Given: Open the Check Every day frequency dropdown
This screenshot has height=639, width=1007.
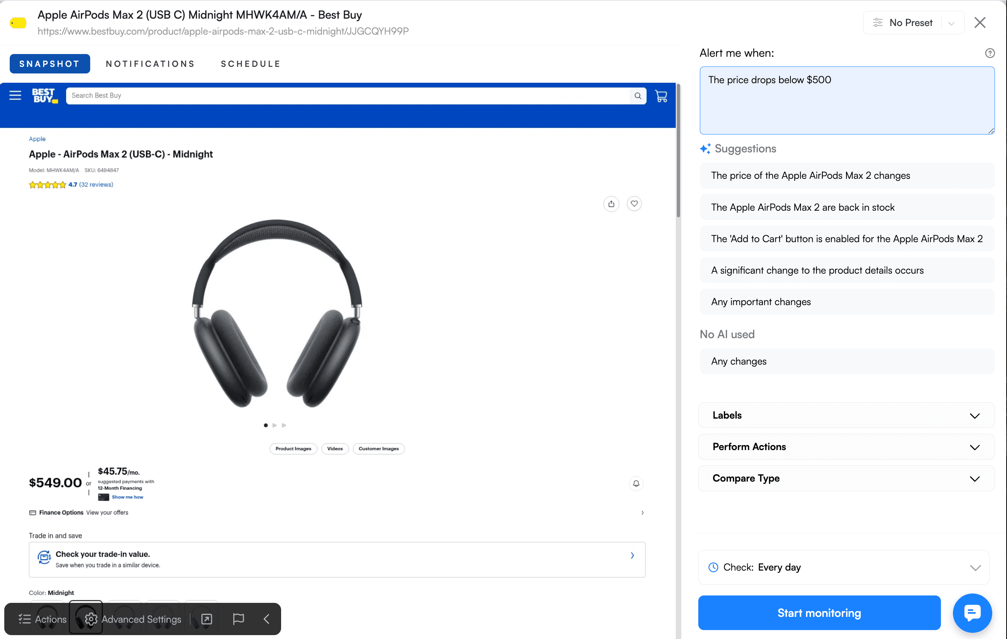Looking at the screenshot, I should pos(843,567).
